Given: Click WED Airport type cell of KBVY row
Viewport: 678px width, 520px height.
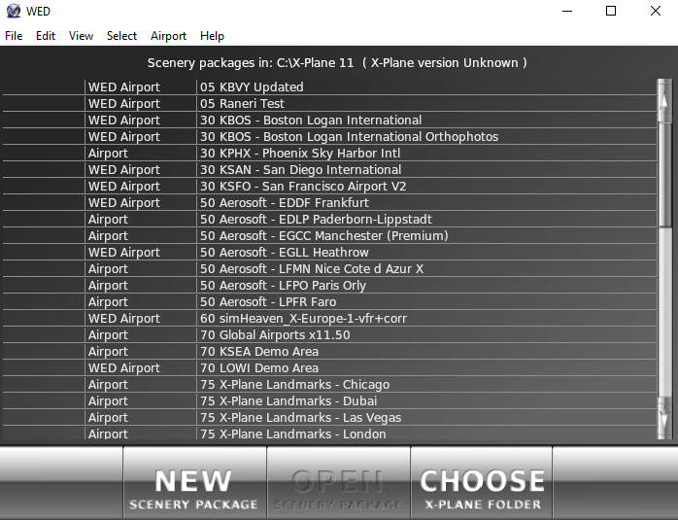Looking at the screenshot, I should pos(141,87).
